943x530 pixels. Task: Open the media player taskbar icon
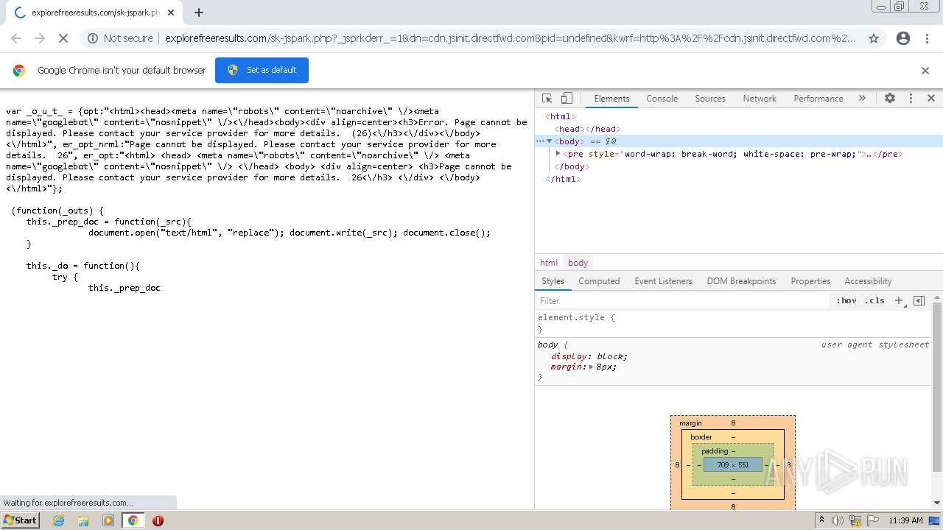[x=108, y=520]
